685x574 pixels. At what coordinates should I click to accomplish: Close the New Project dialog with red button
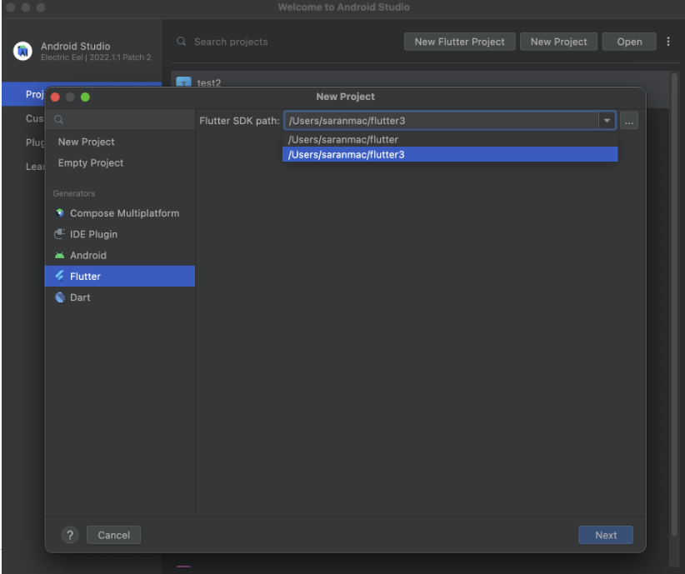pyautogui.click(x=55, y=97)
